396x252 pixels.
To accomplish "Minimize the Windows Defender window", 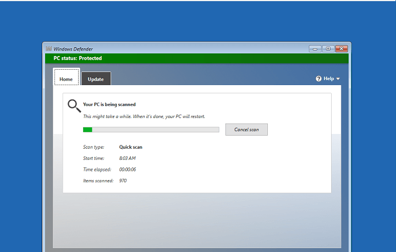I will [315, 49].
